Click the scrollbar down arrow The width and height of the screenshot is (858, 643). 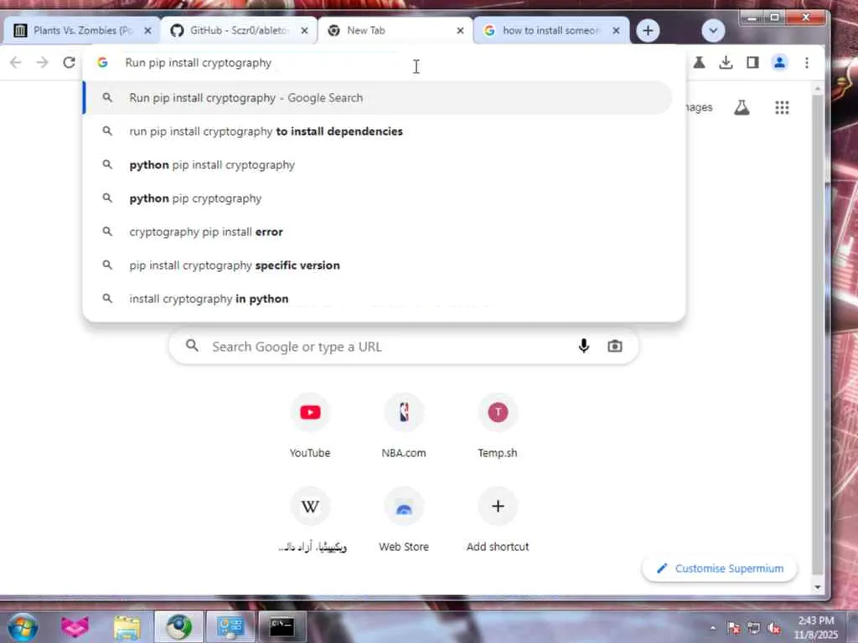click(x=818, y=587)
